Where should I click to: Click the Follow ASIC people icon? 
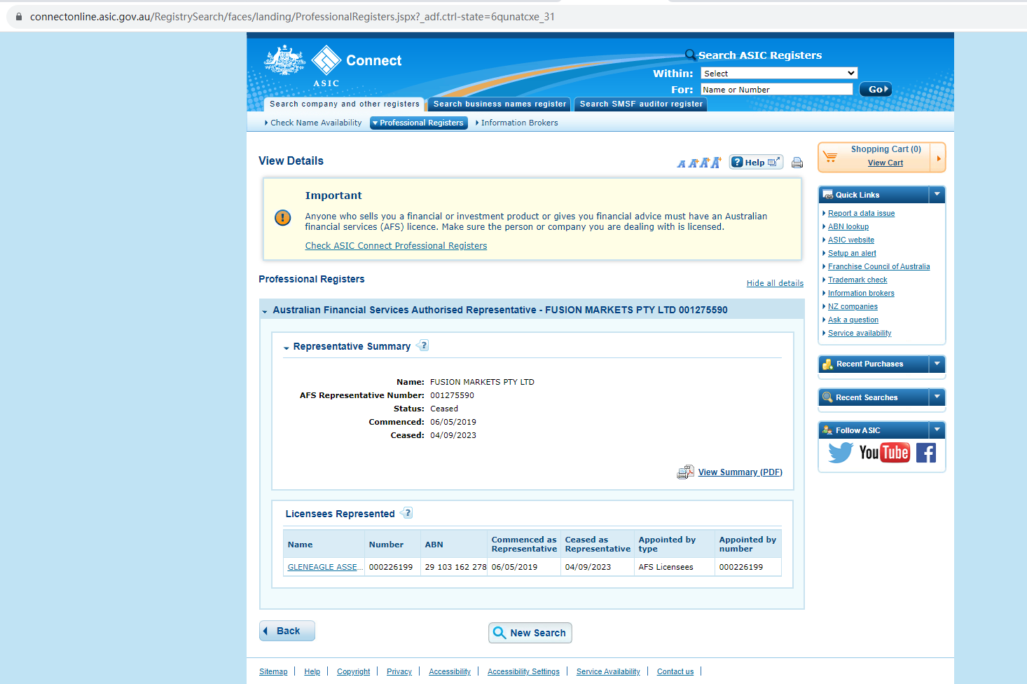827,430
